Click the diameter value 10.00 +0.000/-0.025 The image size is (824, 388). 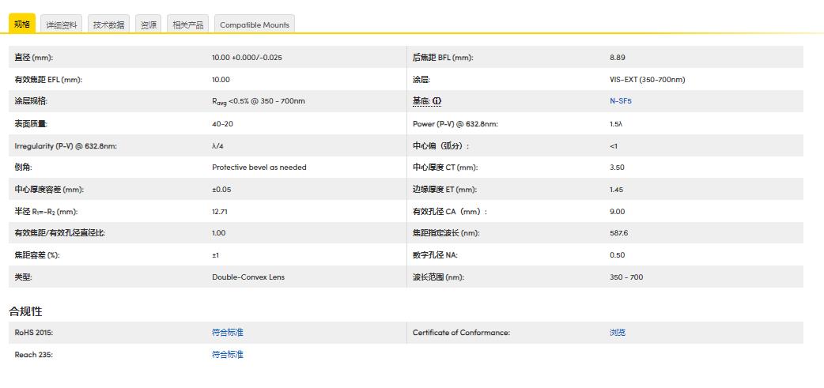pos(247,58)
